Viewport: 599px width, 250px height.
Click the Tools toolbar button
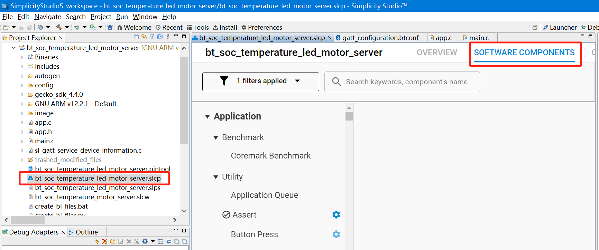198,27
